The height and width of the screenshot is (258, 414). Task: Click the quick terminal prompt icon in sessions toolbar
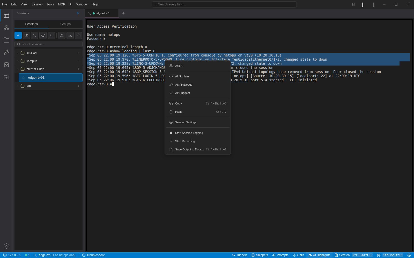click(35, 35)
